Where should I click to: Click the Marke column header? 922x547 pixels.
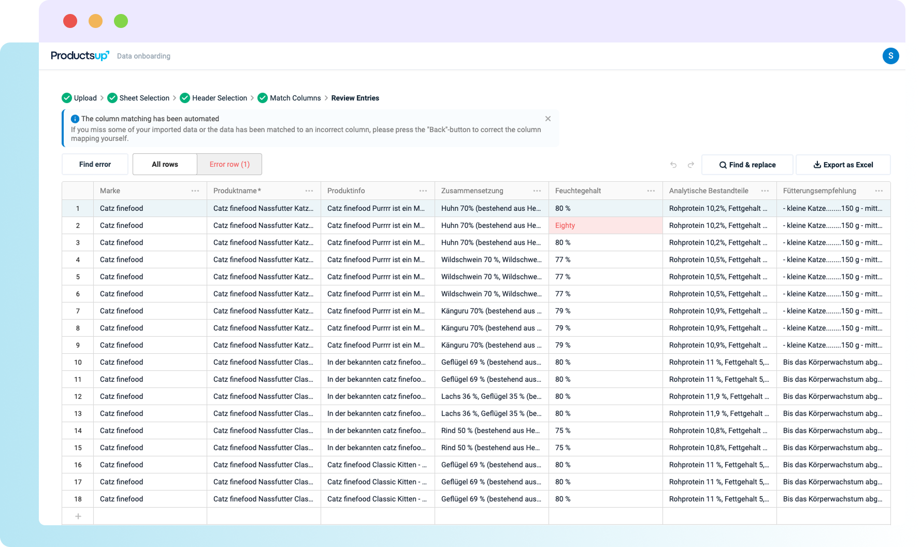pyautogui.click(x=150, y=191)
